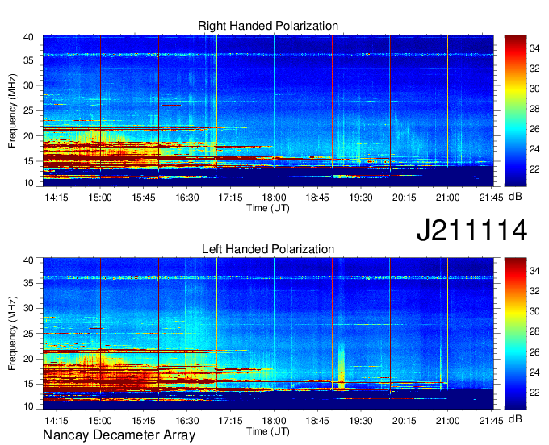Screen dimensions: 549x445
Task: Click 21:00 tick on Left Handed time axis
Action: point(447,421)
